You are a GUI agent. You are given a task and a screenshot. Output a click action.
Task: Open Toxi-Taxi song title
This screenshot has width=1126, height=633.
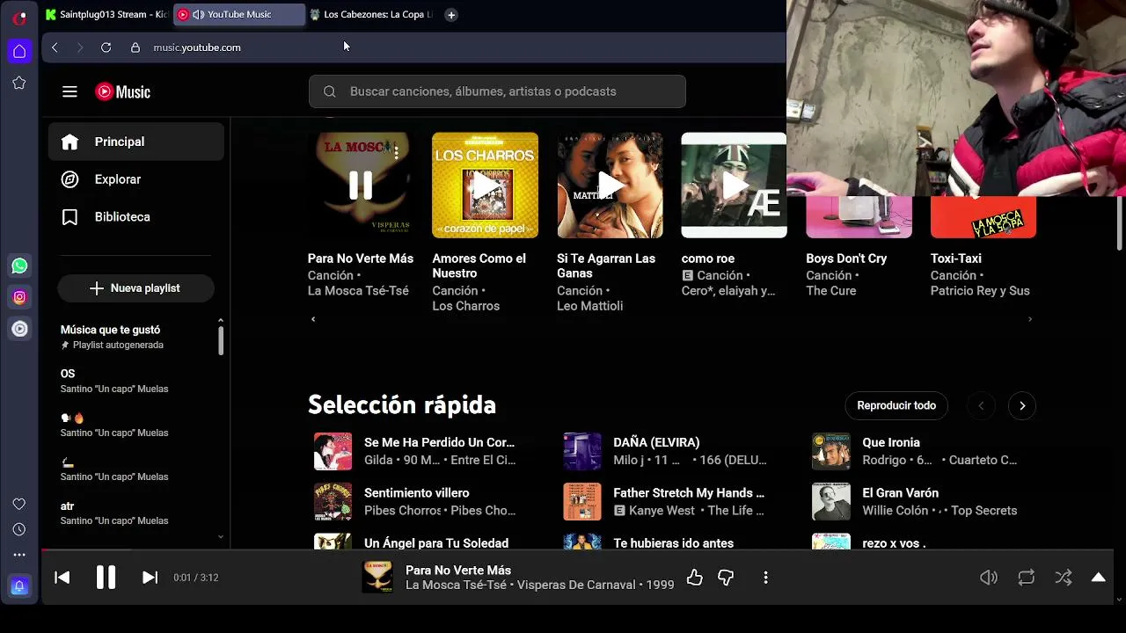(956, 258)
